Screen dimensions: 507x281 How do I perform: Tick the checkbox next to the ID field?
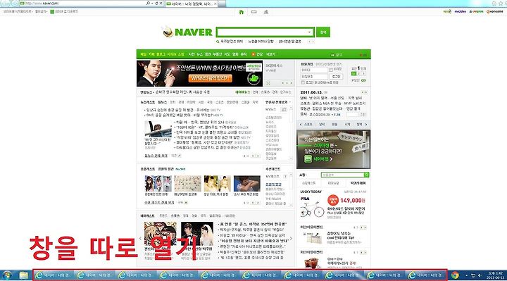(x=331, y=70)
